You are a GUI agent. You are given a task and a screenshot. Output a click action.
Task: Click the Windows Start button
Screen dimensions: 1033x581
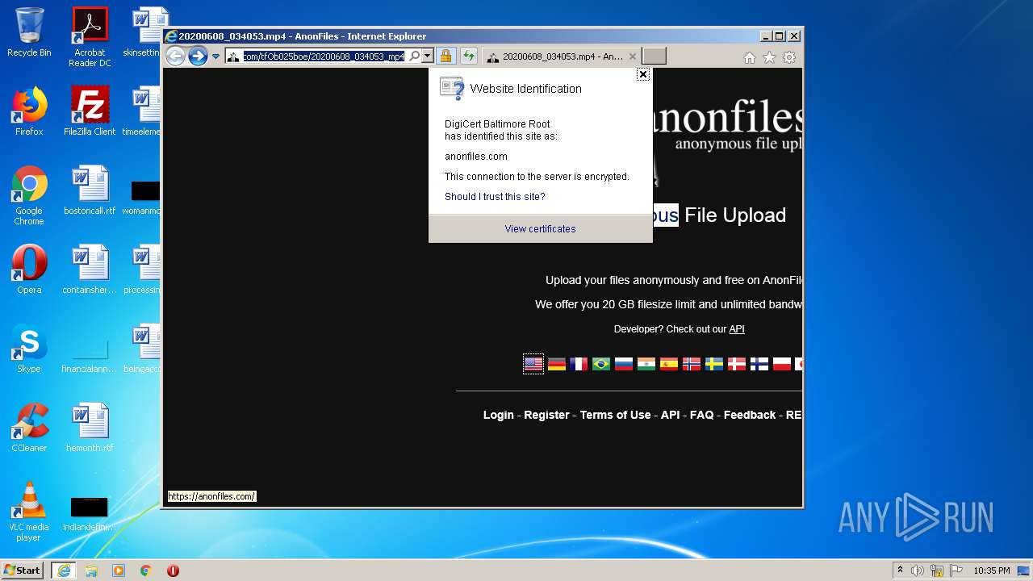23,570
